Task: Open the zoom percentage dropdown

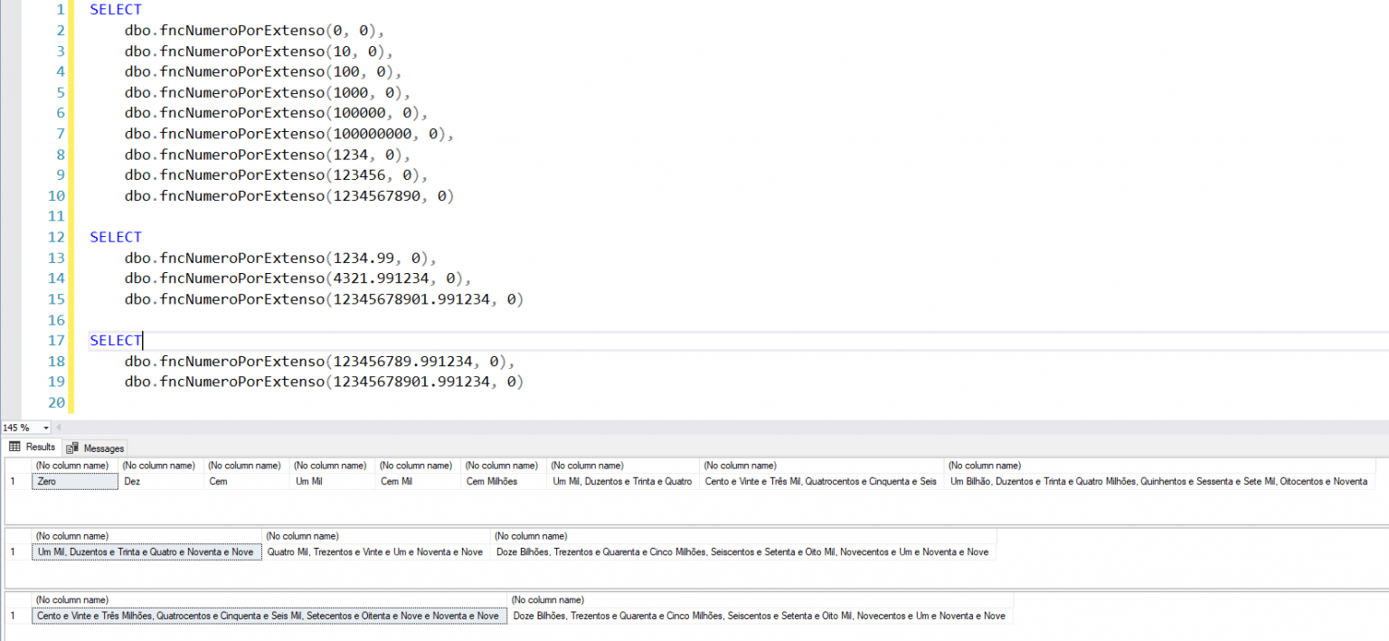Action: tap(43, 427)
